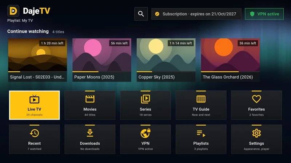Open the TV Guide grid icon
The height and width of the screenshot is (163, 291).
pyautogui.click(x=201, y=99)
